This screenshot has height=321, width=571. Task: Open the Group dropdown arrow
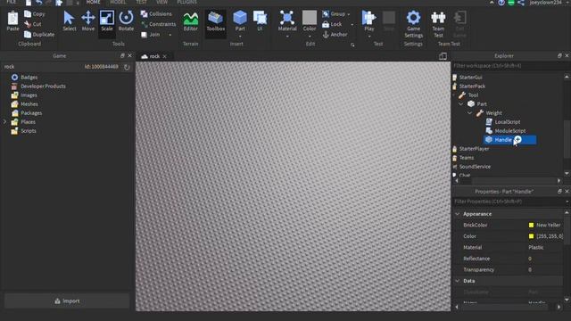click(x=349, y=14)
